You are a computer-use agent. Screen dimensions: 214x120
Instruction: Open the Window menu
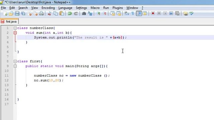132,8
